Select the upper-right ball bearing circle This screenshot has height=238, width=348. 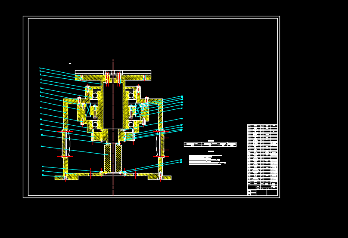coord(131,96)
